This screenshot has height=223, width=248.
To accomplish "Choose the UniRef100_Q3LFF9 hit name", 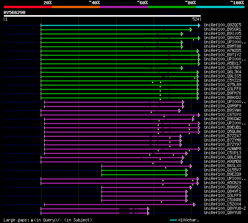I will [x=222, y=196].
